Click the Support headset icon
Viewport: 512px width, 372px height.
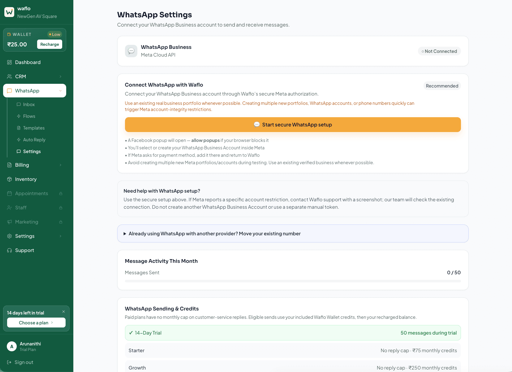click(9, 250)
